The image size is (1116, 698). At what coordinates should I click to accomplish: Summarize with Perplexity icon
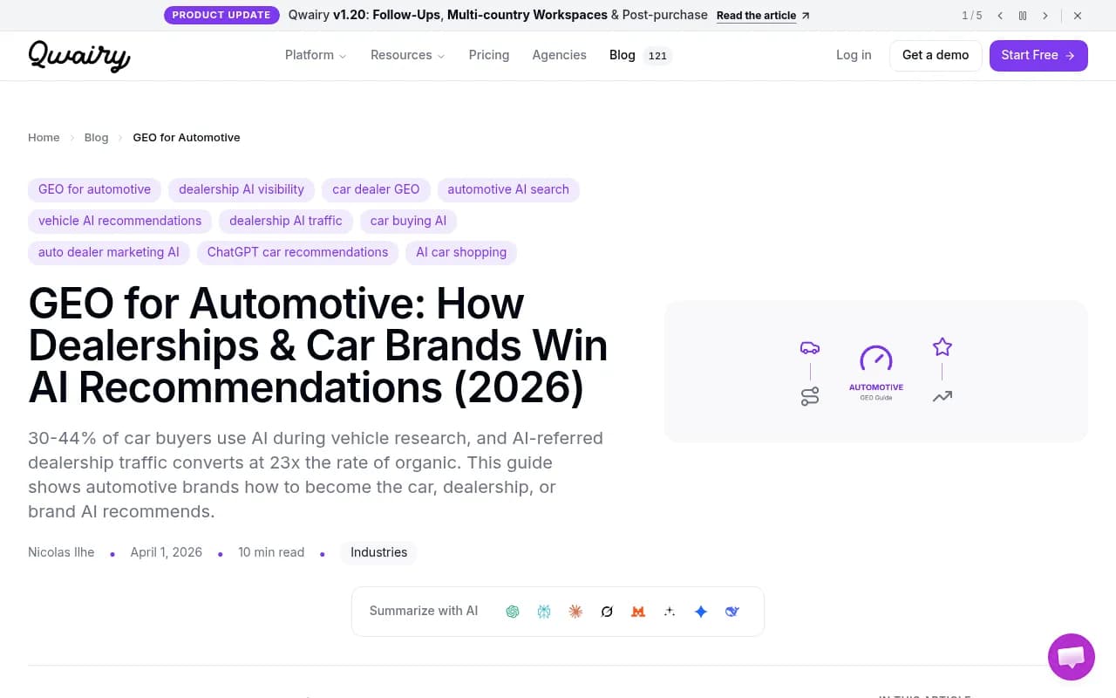[544, 612]
